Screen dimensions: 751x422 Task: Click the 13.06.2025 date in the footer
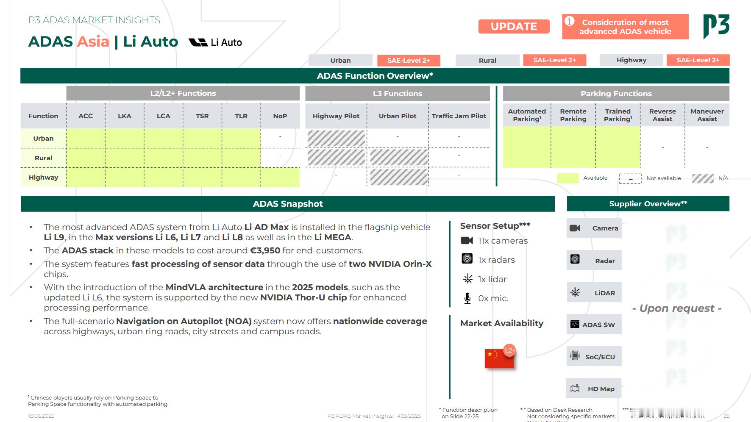point(41,416)
